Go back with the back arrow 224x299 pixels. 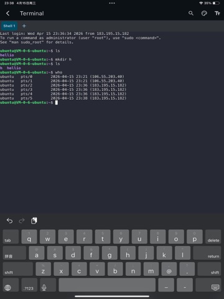(8, 14)
